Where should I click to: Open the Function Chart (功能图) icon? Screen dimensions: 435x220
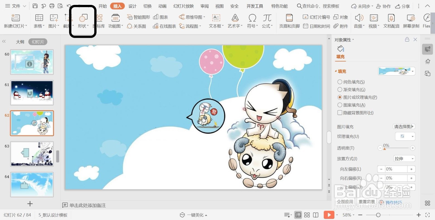[116, 18]
